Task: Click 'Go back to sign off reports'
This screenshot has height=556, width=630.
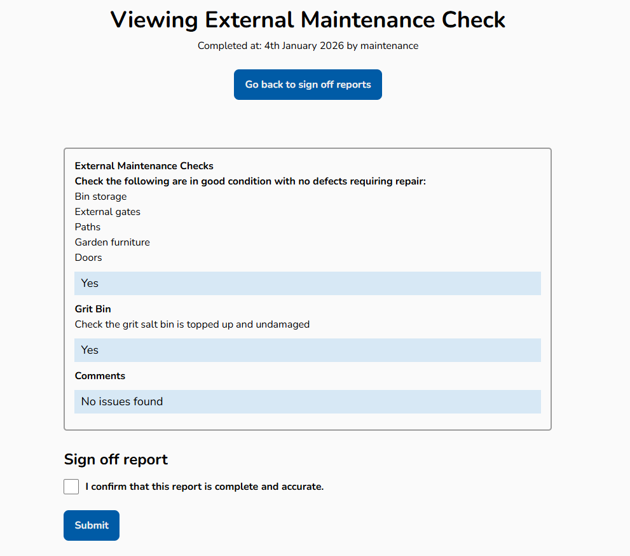Action: coord(308,84)
